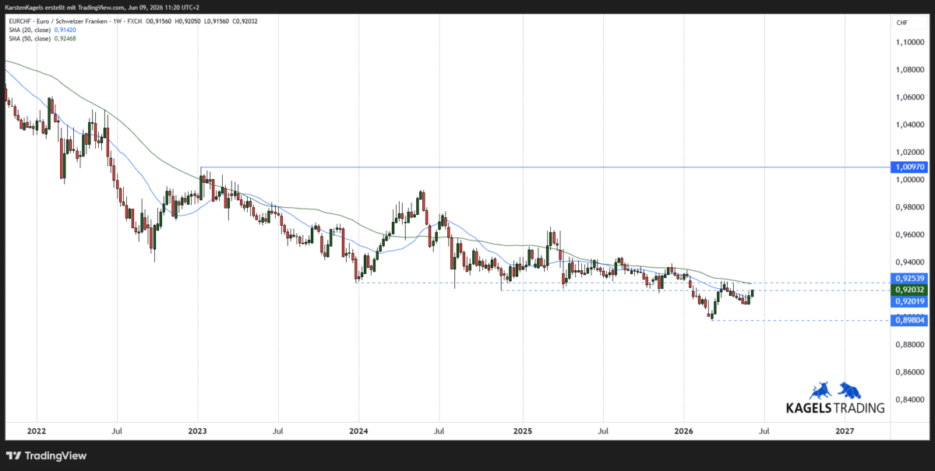Click the 0,84000 price axis value

911,400
